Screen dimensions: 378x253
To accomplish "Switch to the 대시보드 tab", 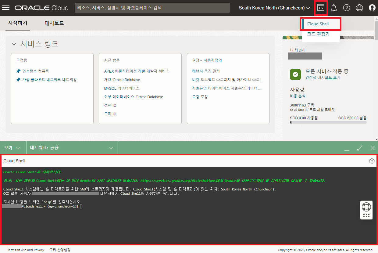I will [x=54, y=23].
